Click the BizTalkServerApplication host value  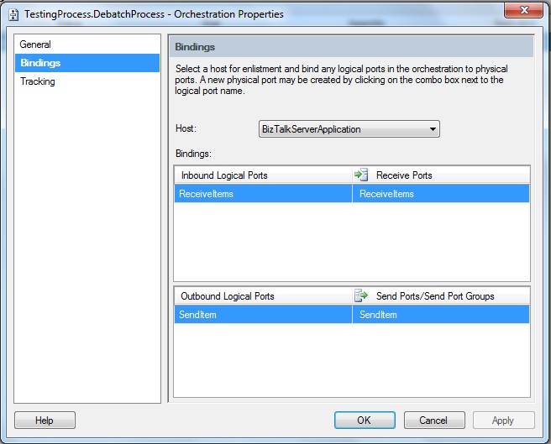pyautogui.click(x=312, y=129)
